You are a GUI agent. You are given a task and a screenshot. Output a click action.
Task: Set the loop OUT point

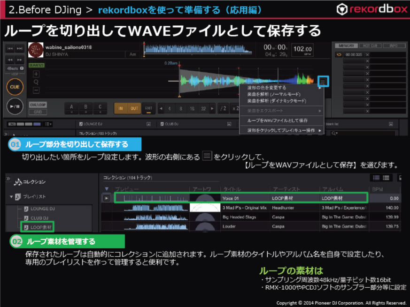tap(134, 108)
